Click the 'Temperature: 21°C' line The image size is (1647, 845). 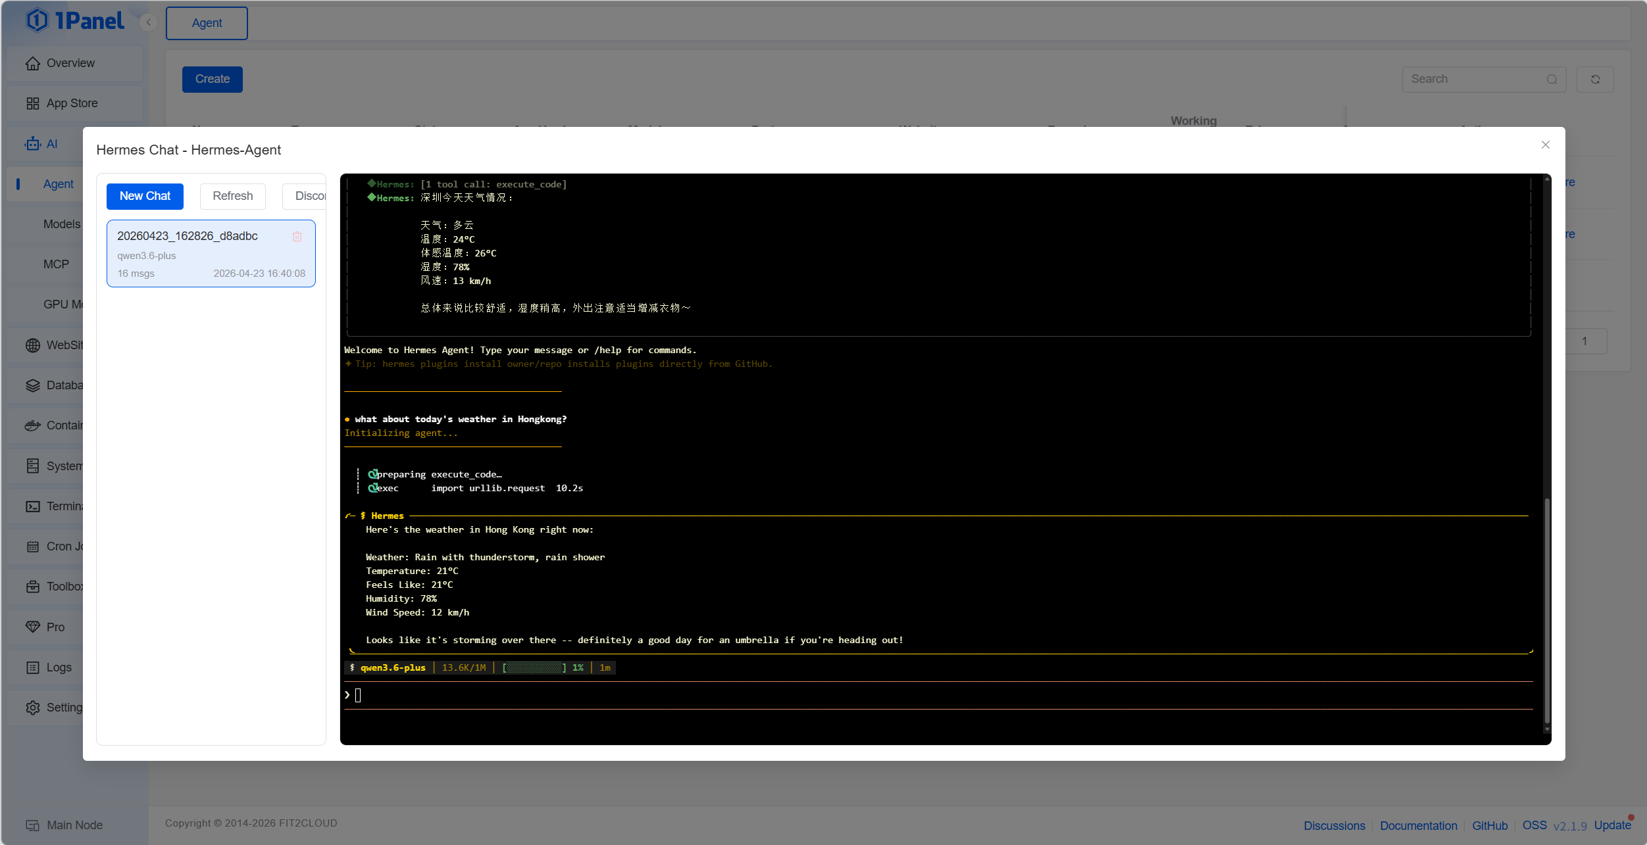412,571
